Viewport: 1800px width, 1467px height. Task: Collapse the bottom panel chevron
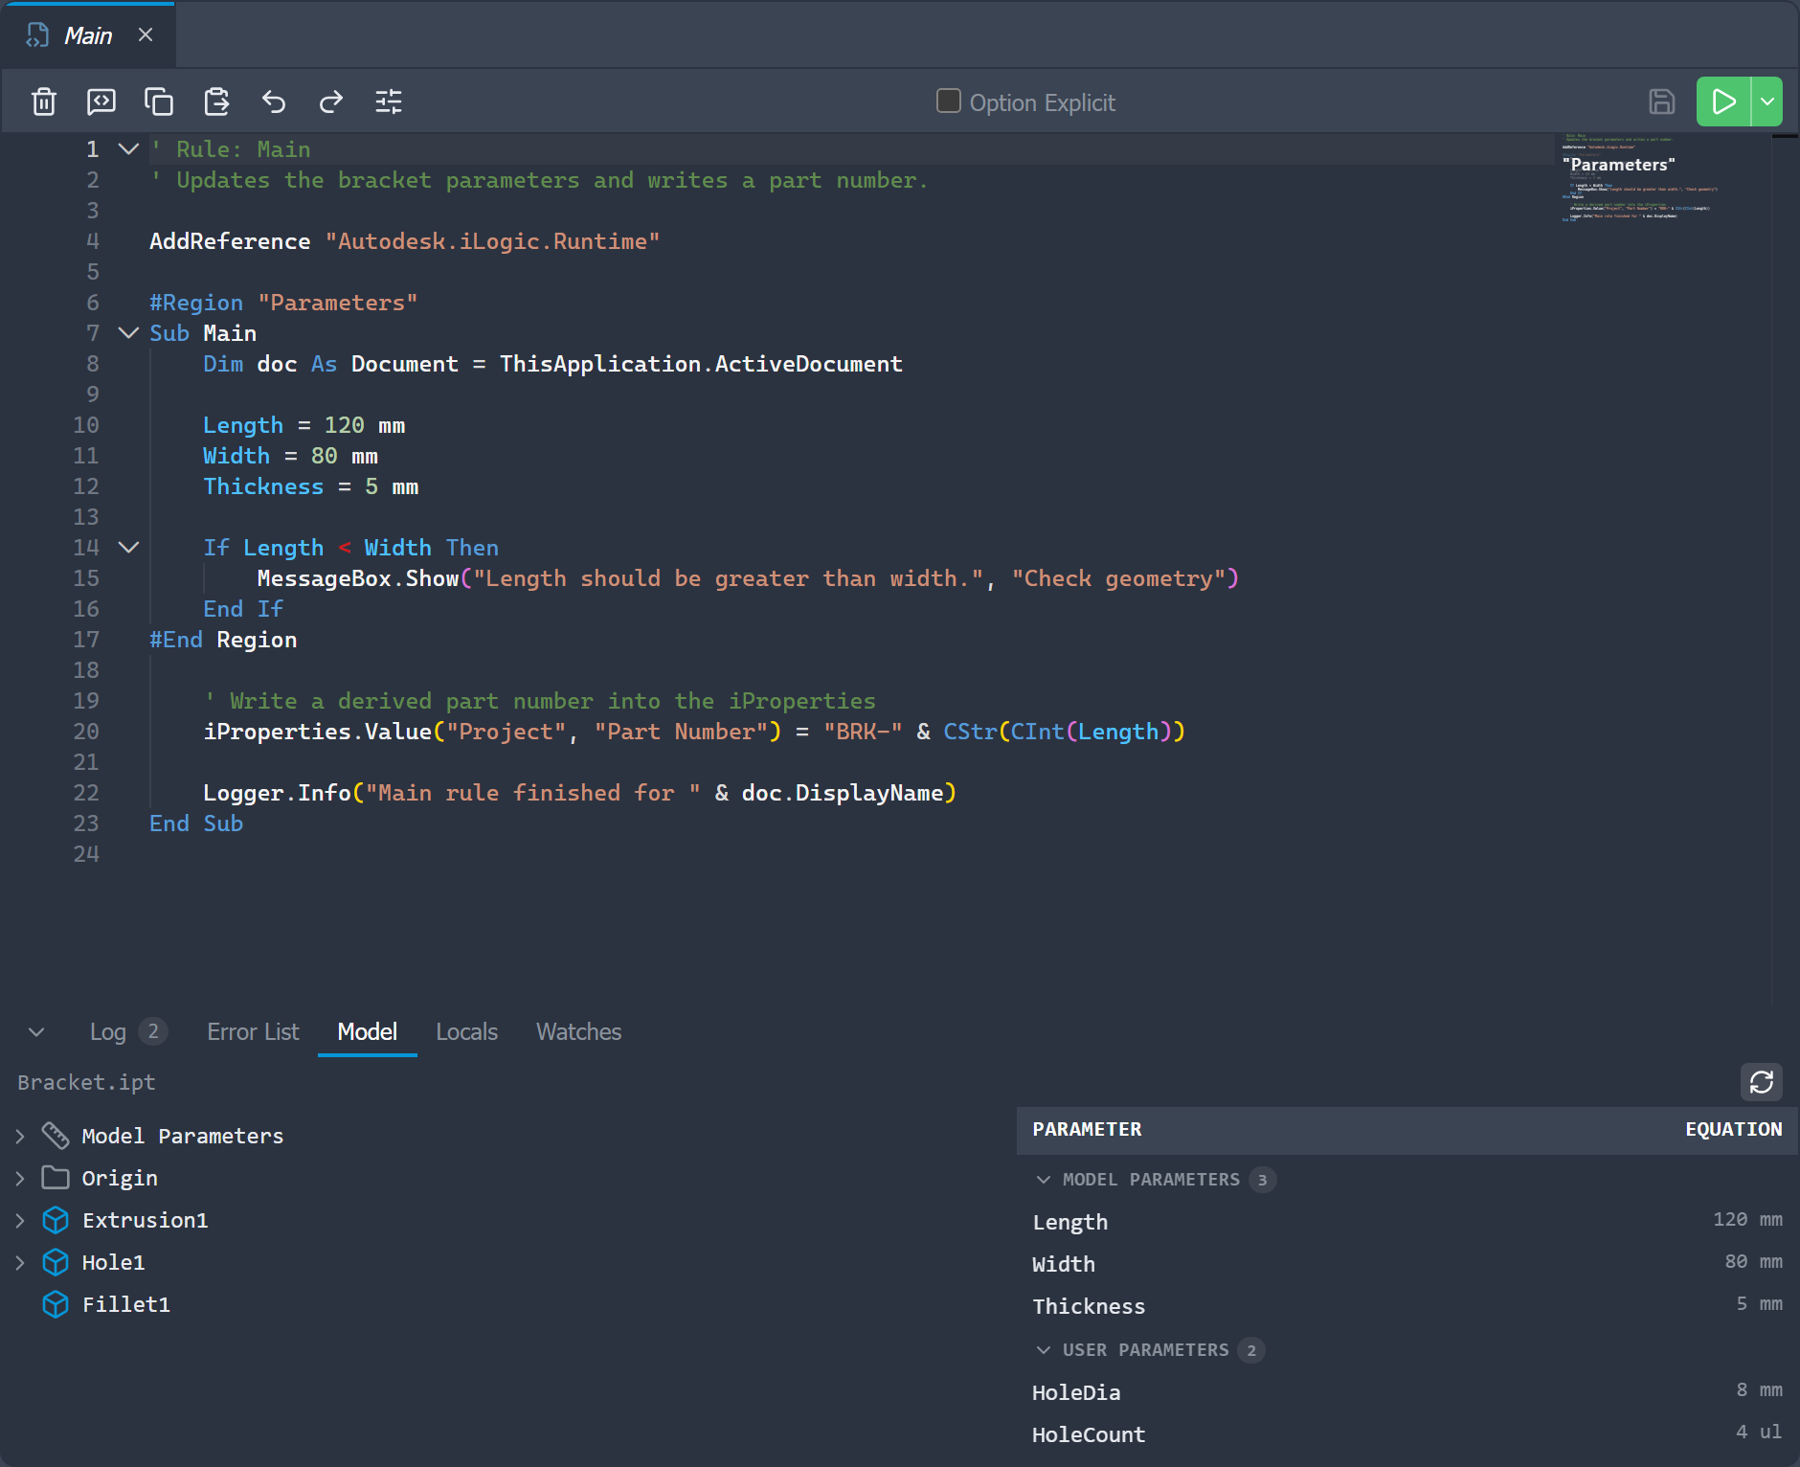pos(36,1032)
